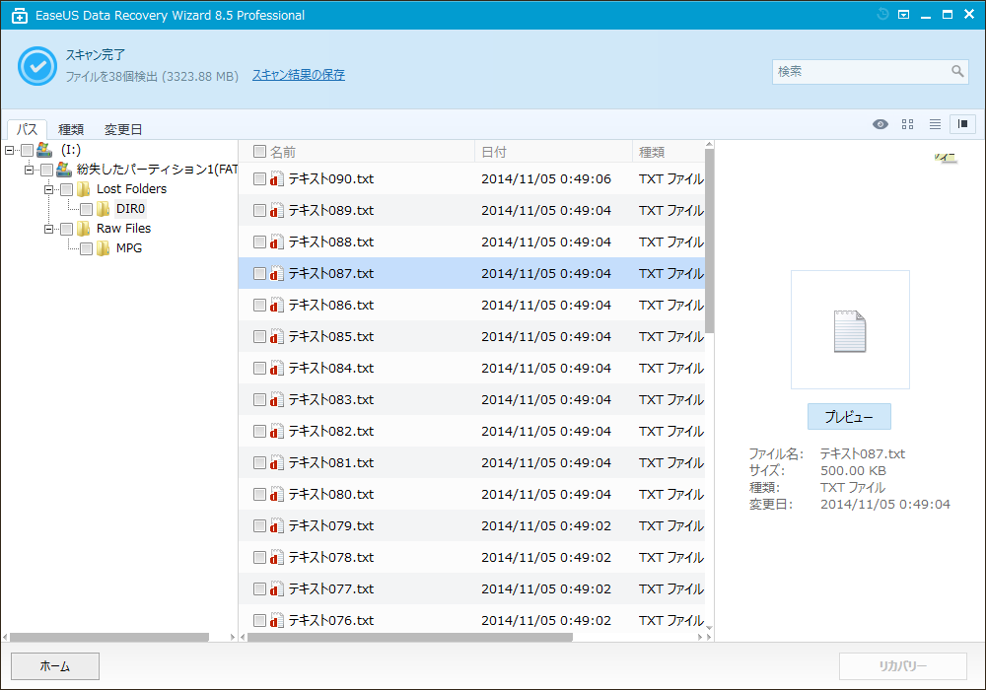Screen dimensions: 986x690
Task: Switch to the 変更日 tab
Action: (x=123, y=129)
